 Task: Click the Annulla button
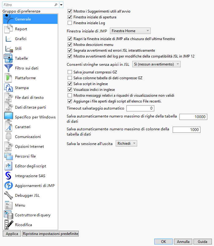click(x=183, y=242)
